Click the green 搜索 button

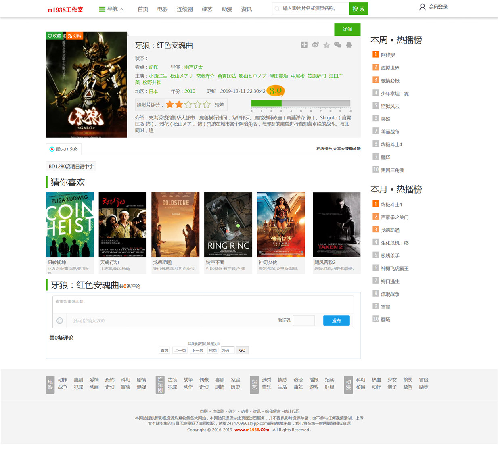[x=358, y=8]
